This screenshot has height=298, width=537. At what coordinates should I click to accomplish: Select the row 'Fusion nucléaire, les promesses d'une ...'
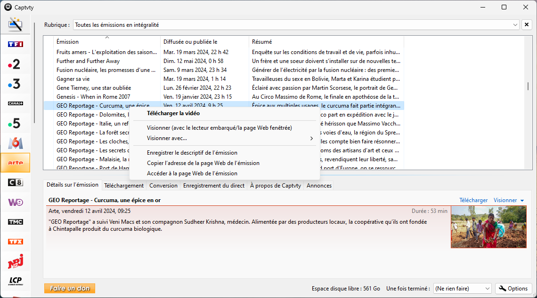[x=224, y=70]
